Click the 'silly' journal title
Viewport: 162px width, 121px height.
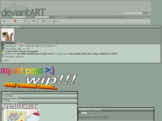[84, 113]
